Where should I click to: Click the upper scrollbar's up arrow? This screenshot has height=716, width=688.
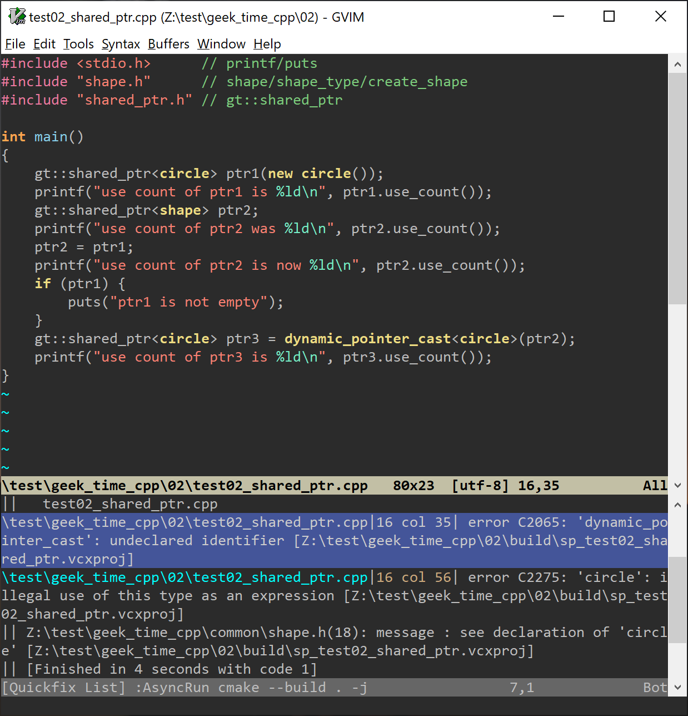[678, 64]
